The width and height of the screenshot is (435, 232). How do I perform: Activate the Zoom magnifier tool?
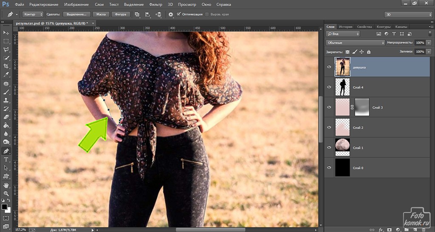point(6,193)
